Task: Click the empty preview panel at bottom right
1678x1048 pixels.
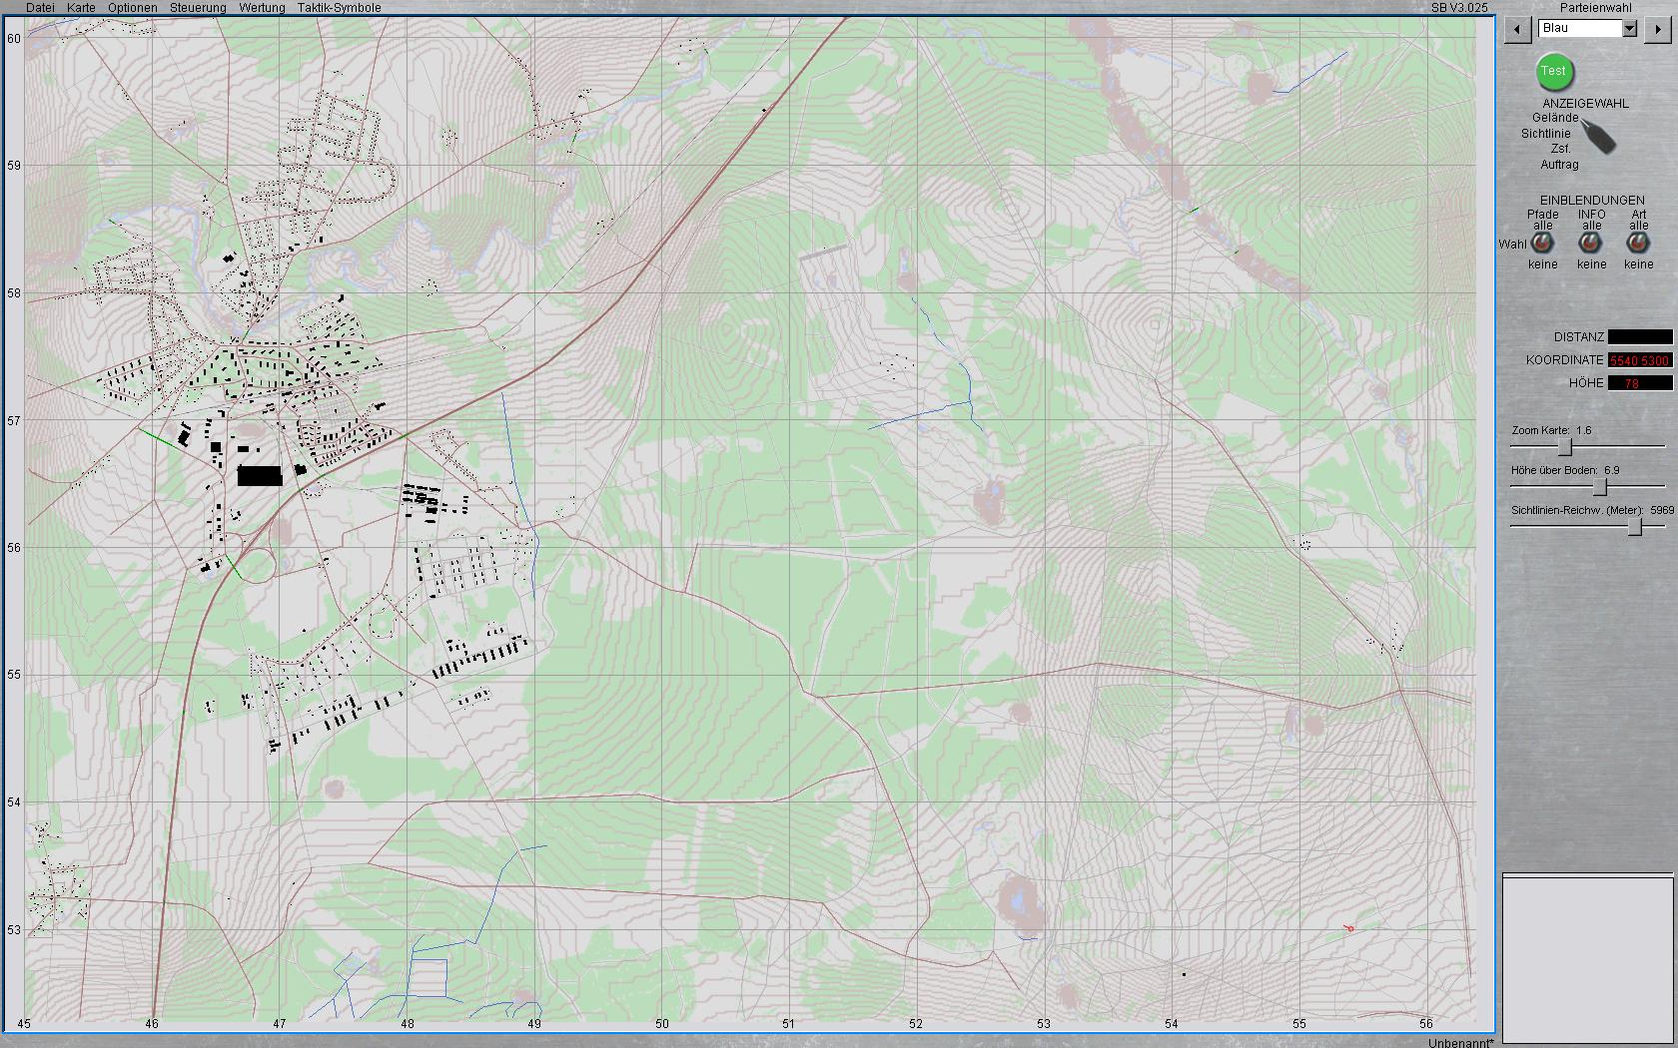Action: 1587,958
